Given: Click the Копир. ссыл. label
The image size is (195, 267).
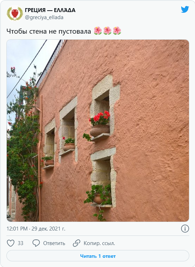Looking at the screenshot, I should (99, 243).
